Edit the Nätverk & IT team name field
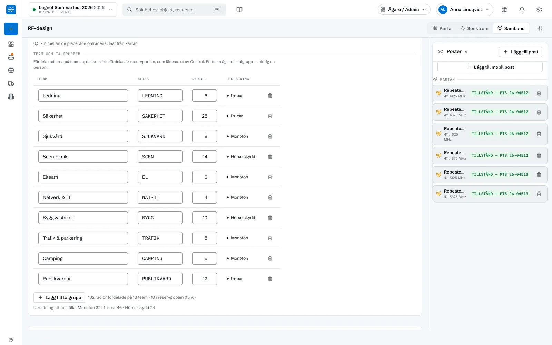Screen dimensions: 552x345 click(83, 197)
